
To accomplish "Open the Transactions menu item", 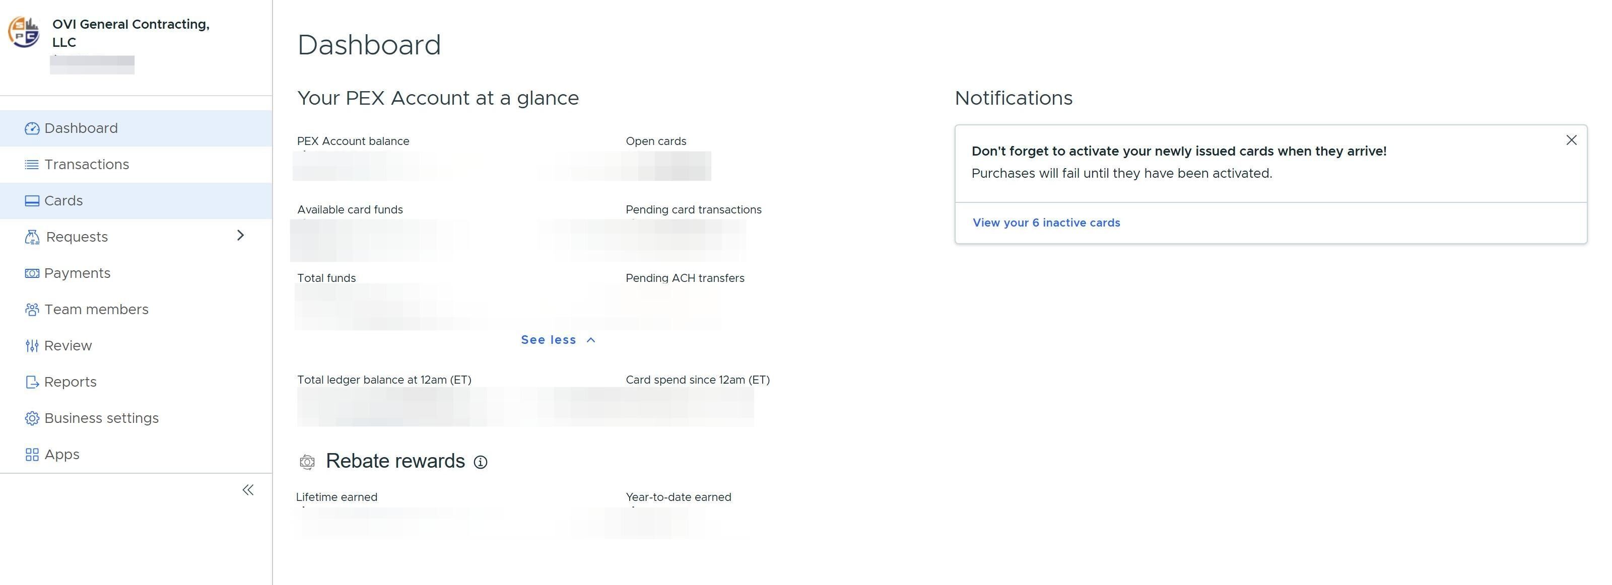I will click(x=86, y=165).
